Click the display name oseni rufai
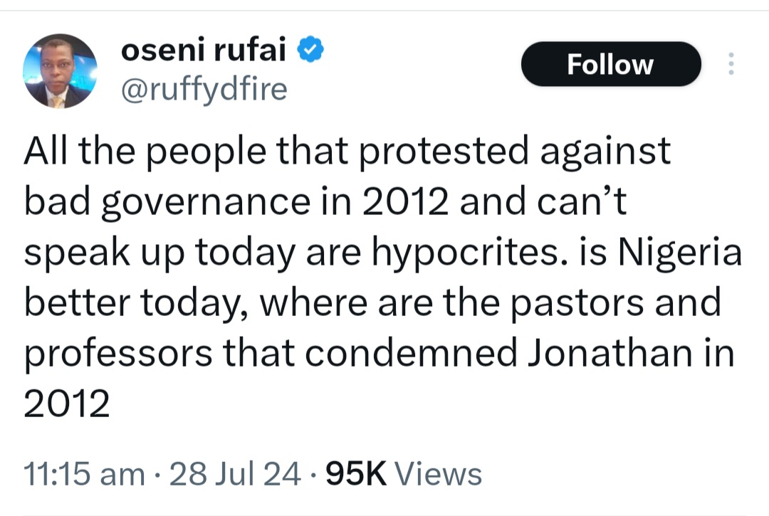769x516 pixels. (205, 49)
